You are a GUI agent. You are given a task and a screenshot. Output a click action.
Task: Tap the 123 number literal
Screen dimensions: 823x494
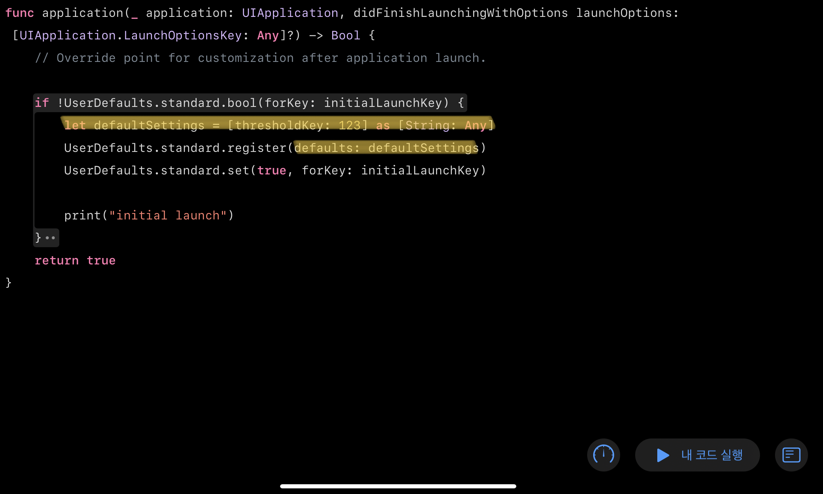[349, 125]
